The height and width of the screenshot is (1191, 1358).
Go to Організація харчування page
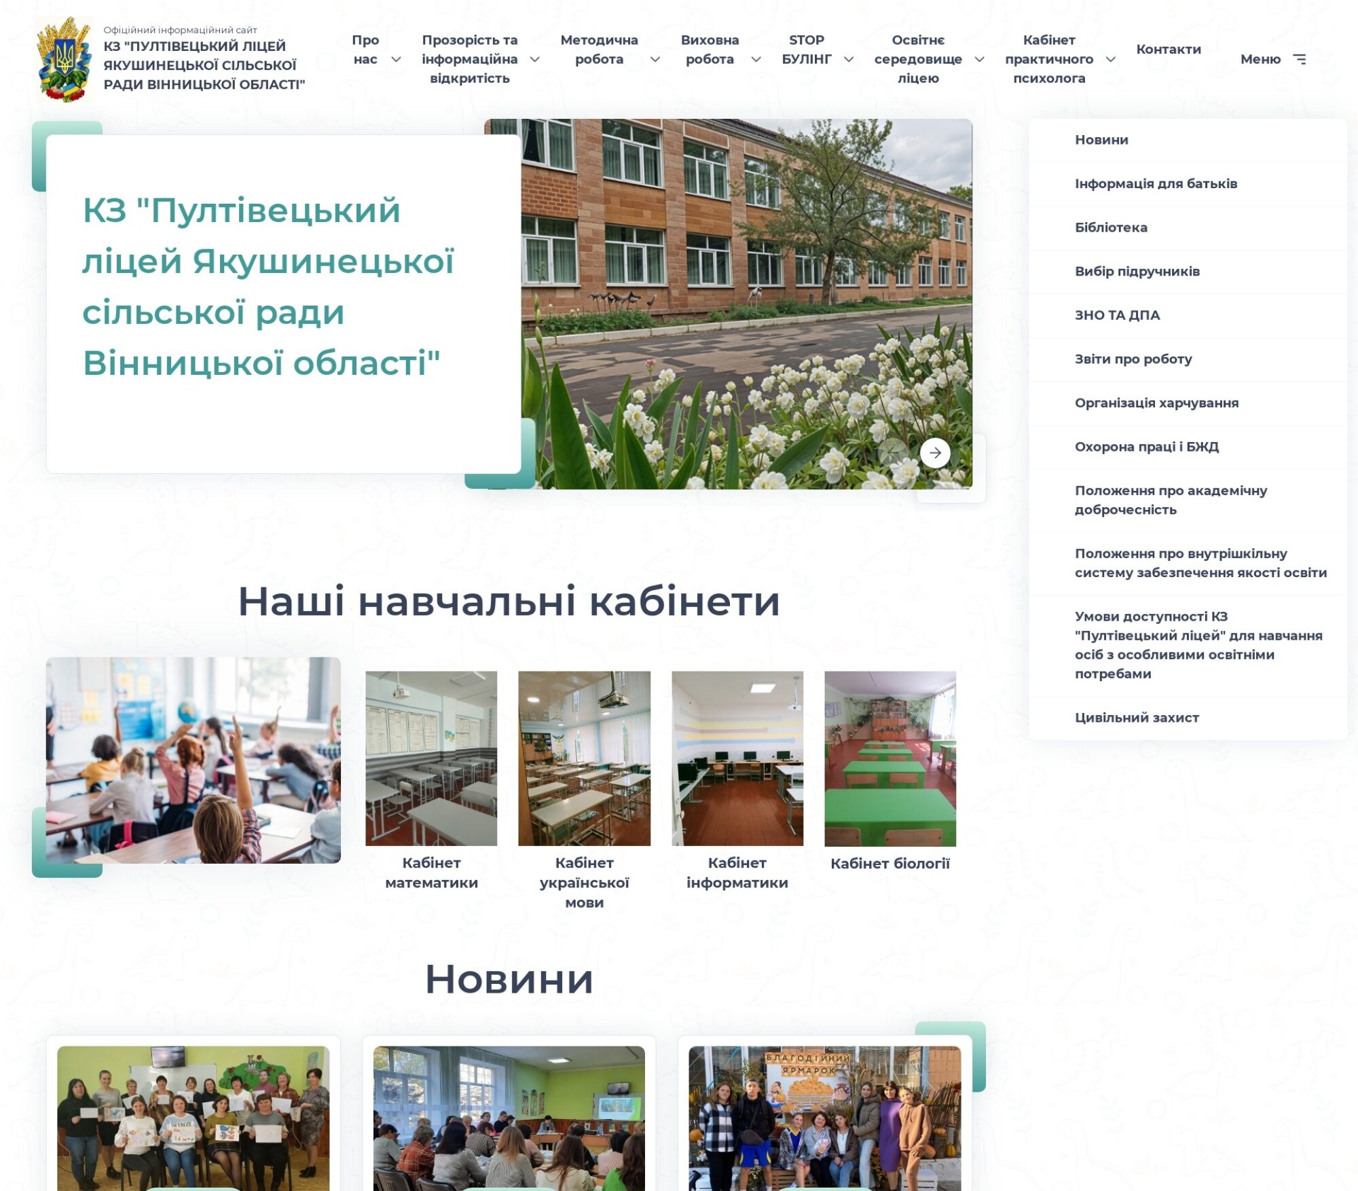coord(1156,403)
